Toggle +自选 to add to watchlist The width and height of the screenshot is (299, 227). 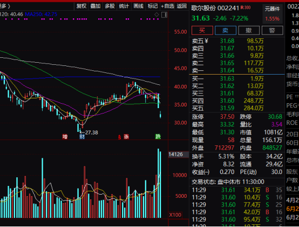point(167,6)
